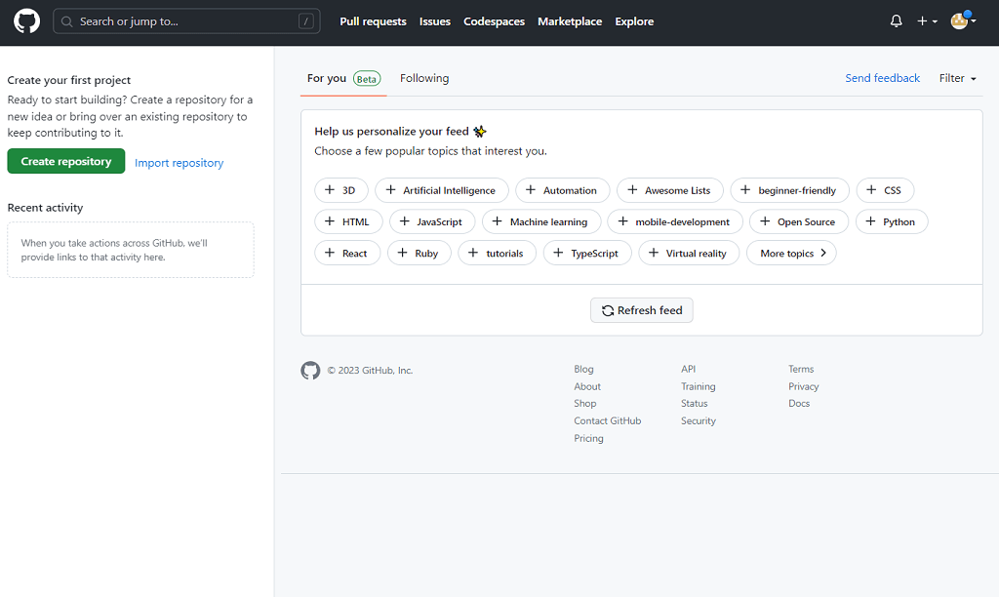Expand More topics
The width and height of the screenshot is (999, 597).
point(791,253)
